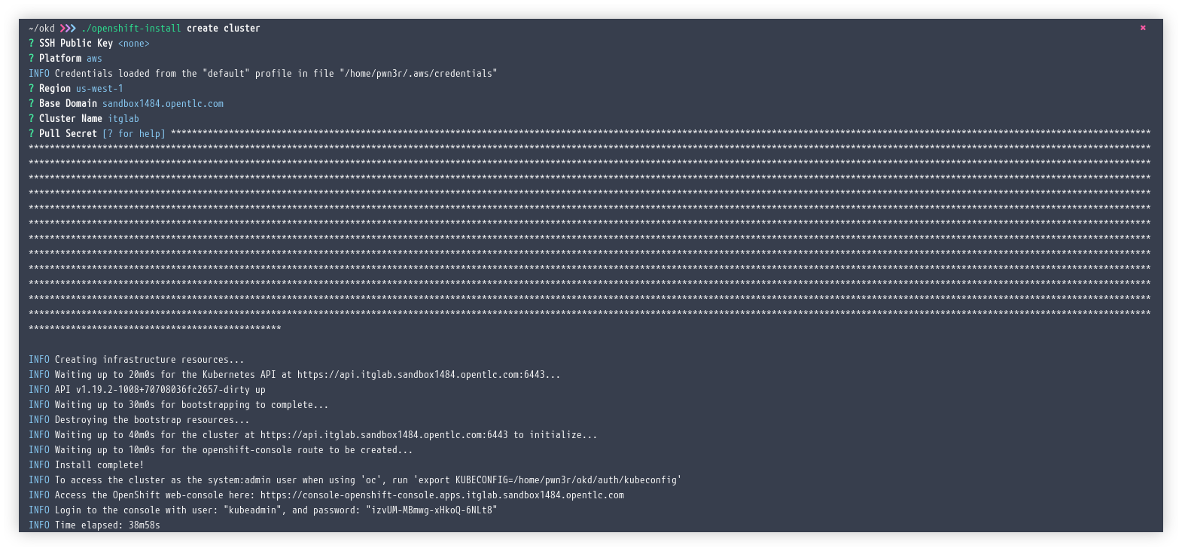
Task: Click the sandbox1484.opentlc.com base domain answer
Action: pos(163,104)
